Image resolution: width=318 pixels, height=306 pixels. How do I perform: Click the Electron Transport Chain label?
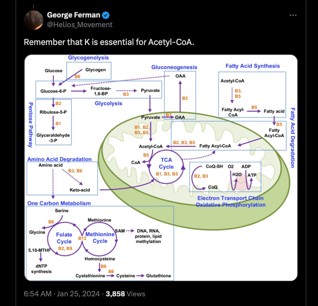click(230, 198)
